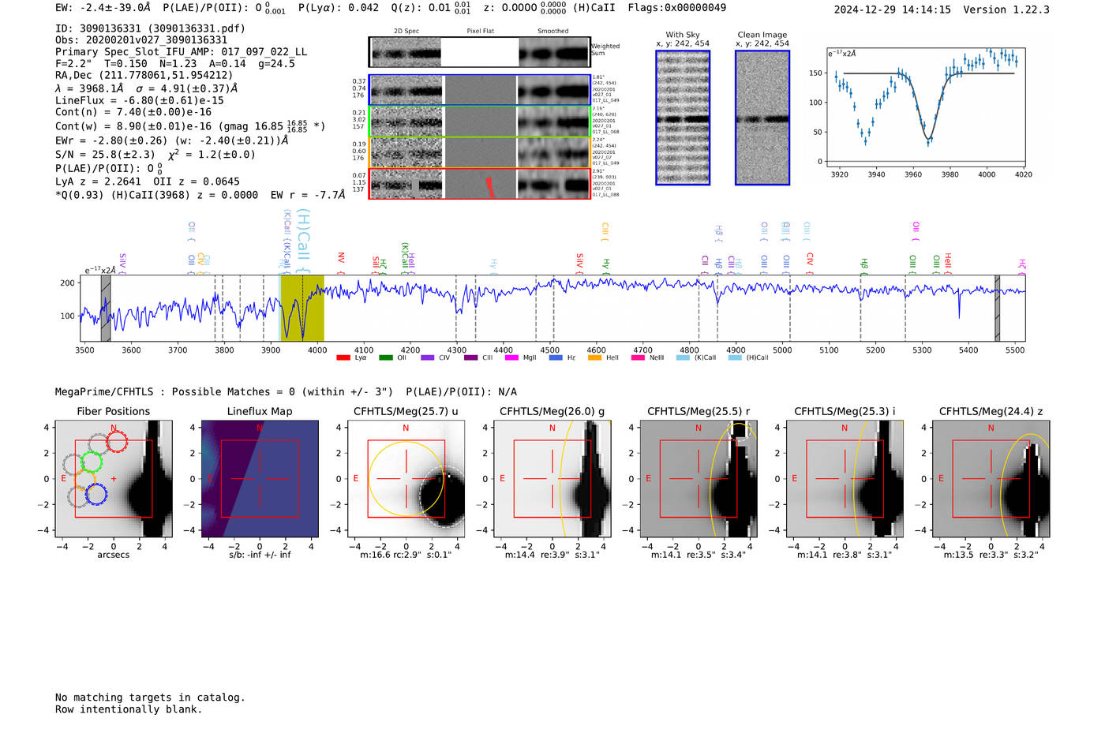The width and height of the screenshot is (1105, 752).
Task: Click the yellow highlighted region in the spectrum
Action: click(x=302, y=308)
